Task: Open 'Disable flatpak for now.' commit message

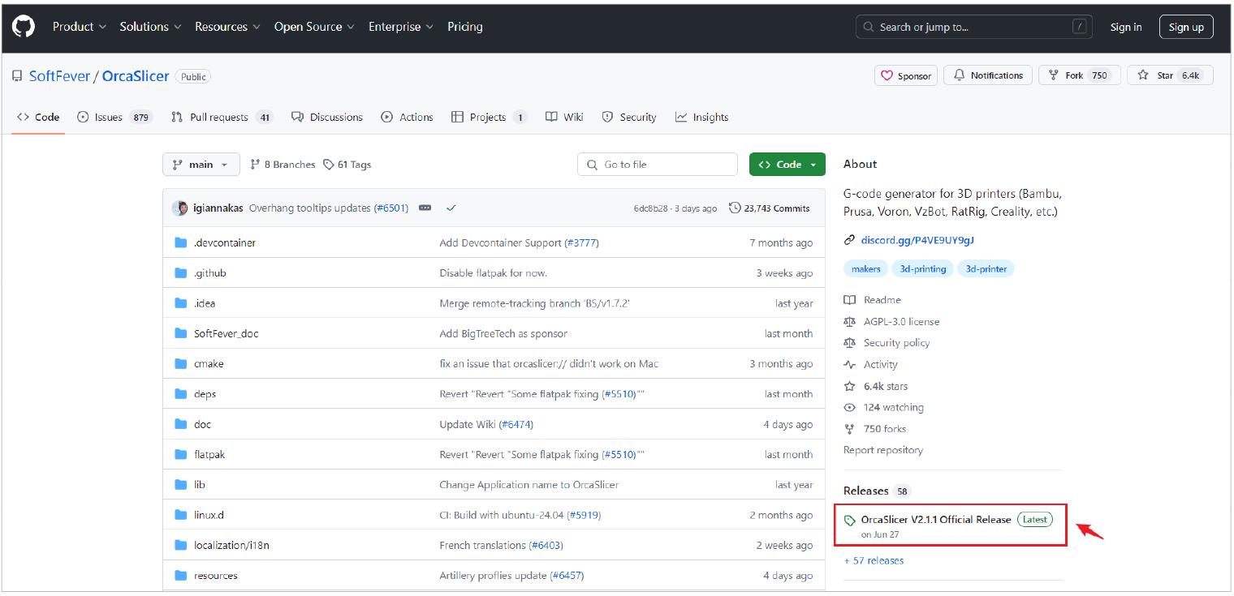Action: click(494, 273)
